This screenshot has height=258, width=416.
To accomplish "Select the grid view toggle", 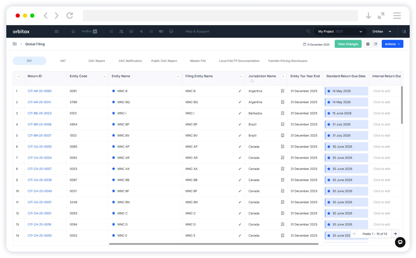I will pyautogui.click(x=367, y=44).
